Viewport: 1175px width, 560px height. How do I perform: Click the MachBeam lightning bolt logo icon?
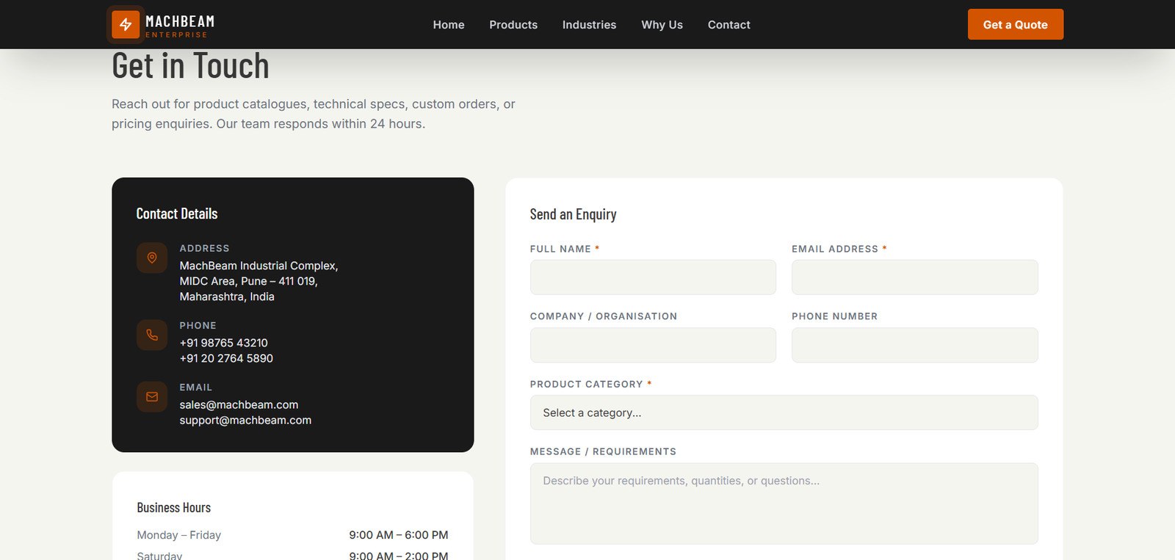126,24
